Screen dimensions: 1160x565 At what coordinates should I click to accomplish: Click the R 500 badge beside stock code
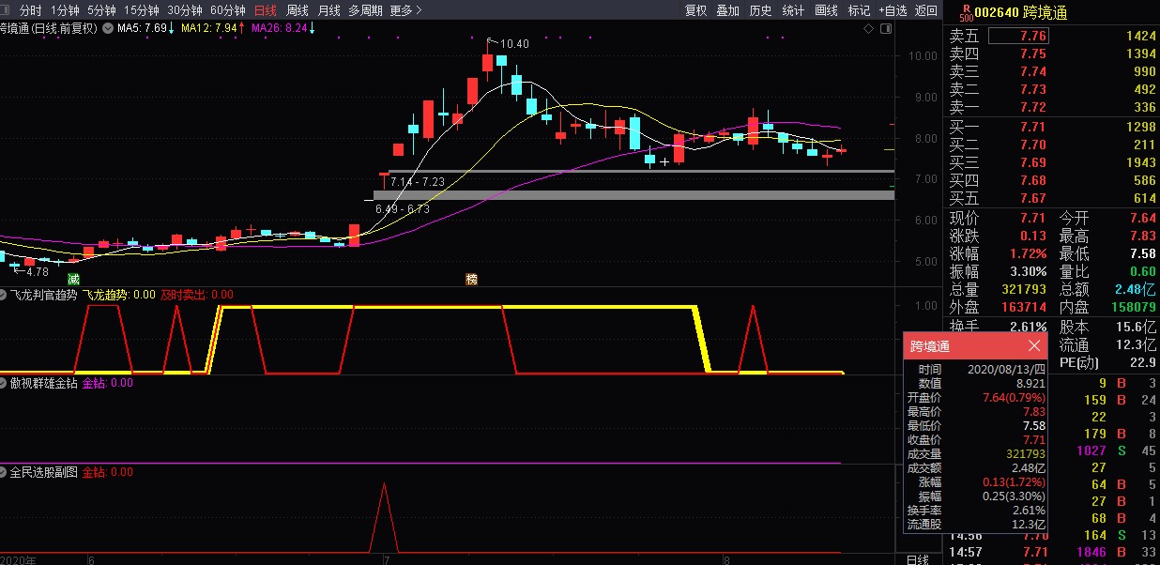966,12
